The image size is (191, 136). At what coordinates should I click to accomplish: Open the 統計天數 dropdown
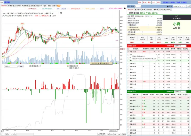[x=138, y=6]
